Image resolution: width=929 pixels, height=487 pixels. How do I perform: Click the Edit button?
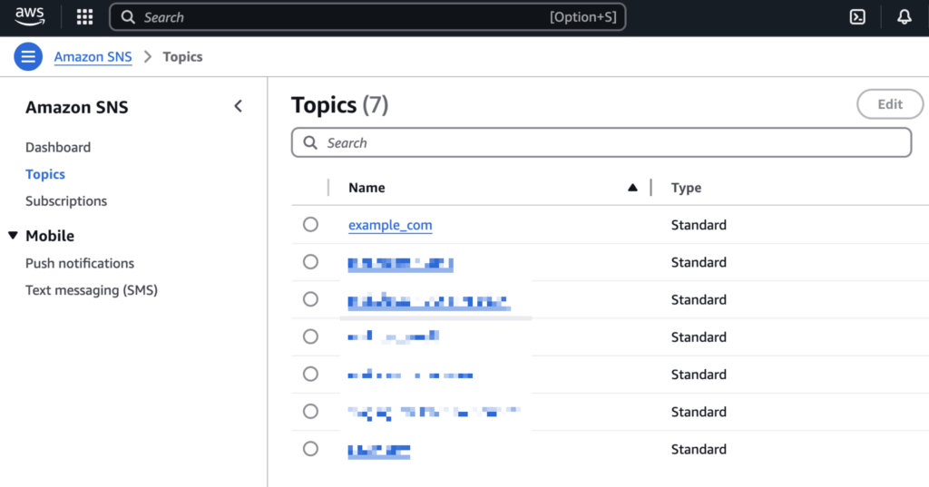click(x=889, y=104)
